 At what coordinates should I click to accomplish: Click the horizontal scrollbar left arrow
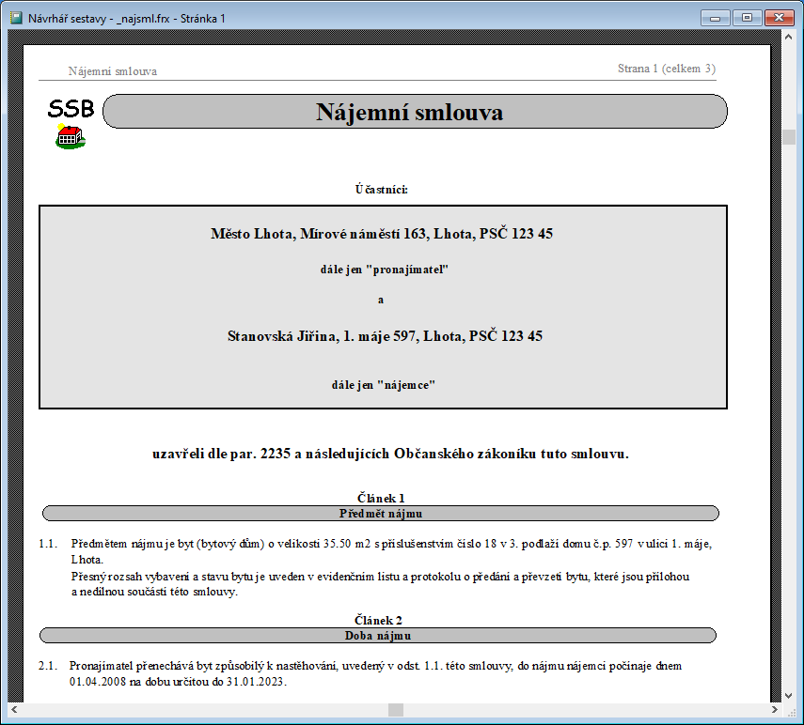14,710
